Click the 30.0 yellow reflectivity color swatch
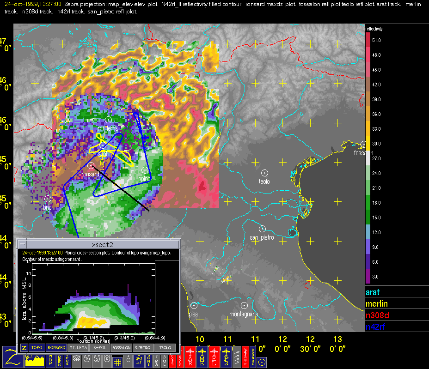The height and width of the screenshot is (369, 429). [368, 144]
